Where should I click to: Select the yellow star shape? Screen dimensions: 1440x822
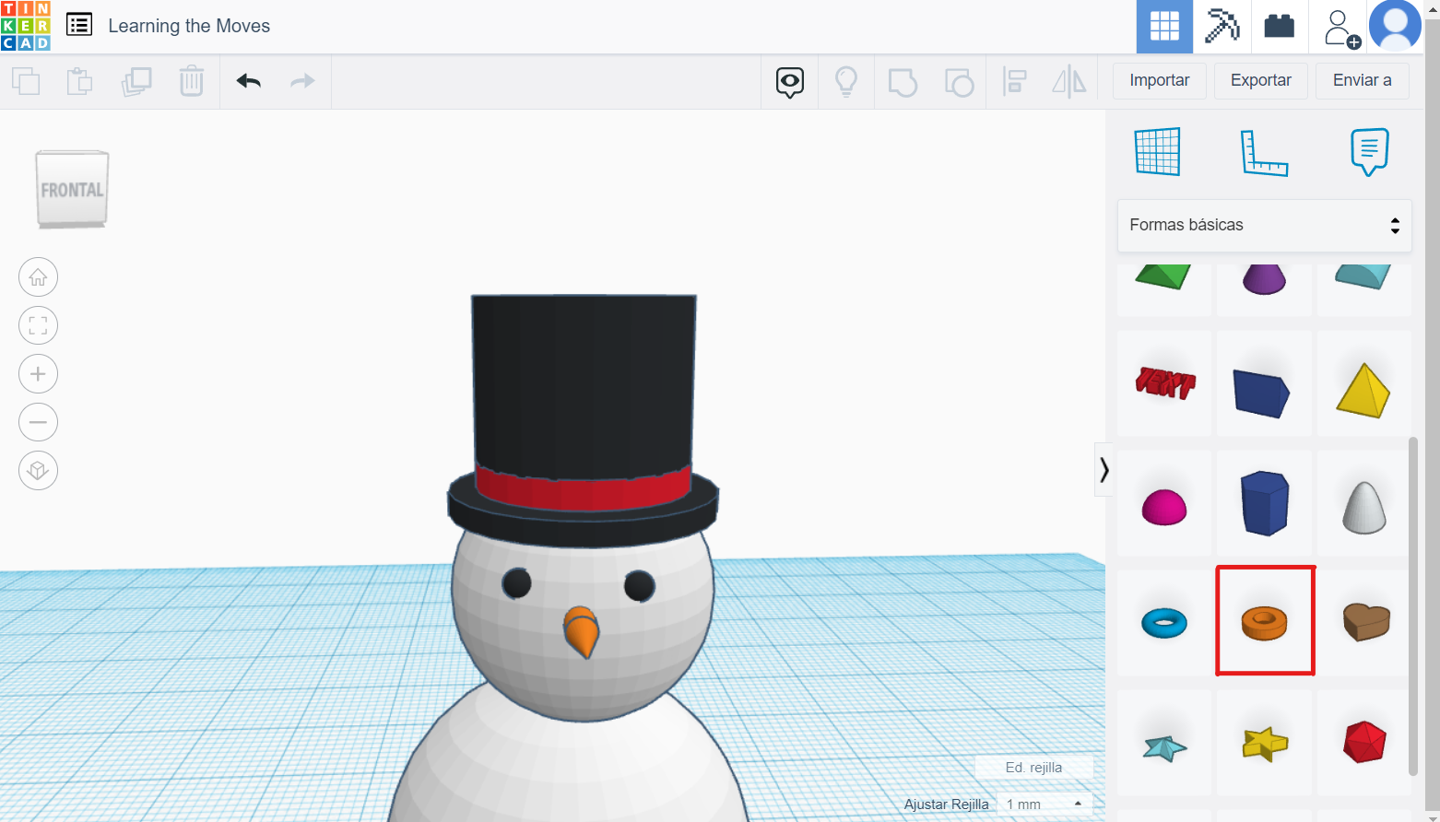click(1265, 743)
